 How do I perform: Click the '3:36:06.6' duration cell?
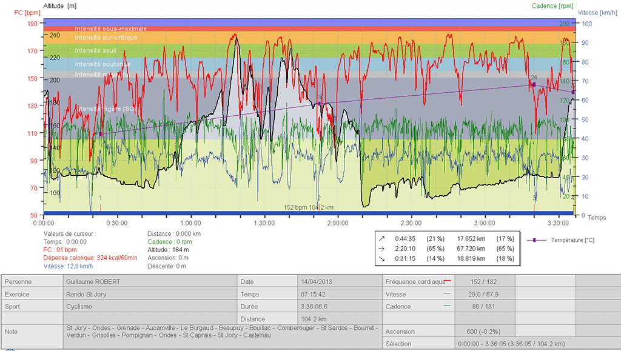point(340,306)
